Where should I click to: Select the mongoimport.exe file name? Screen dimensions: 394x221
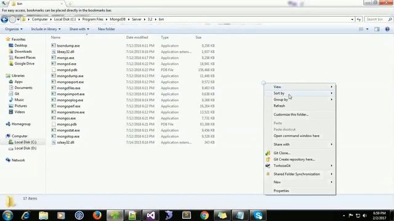click(x=71, y=94)
